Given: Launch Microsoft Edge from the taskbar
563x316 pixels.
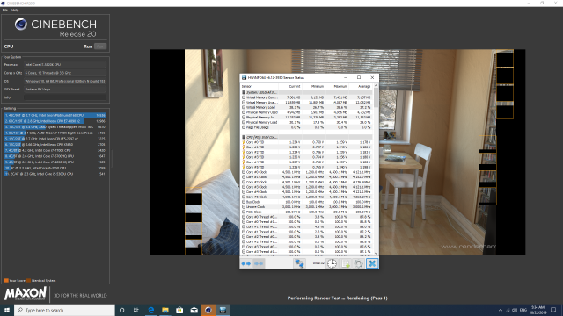Looking at the screenshot, I should pos(150,310).
